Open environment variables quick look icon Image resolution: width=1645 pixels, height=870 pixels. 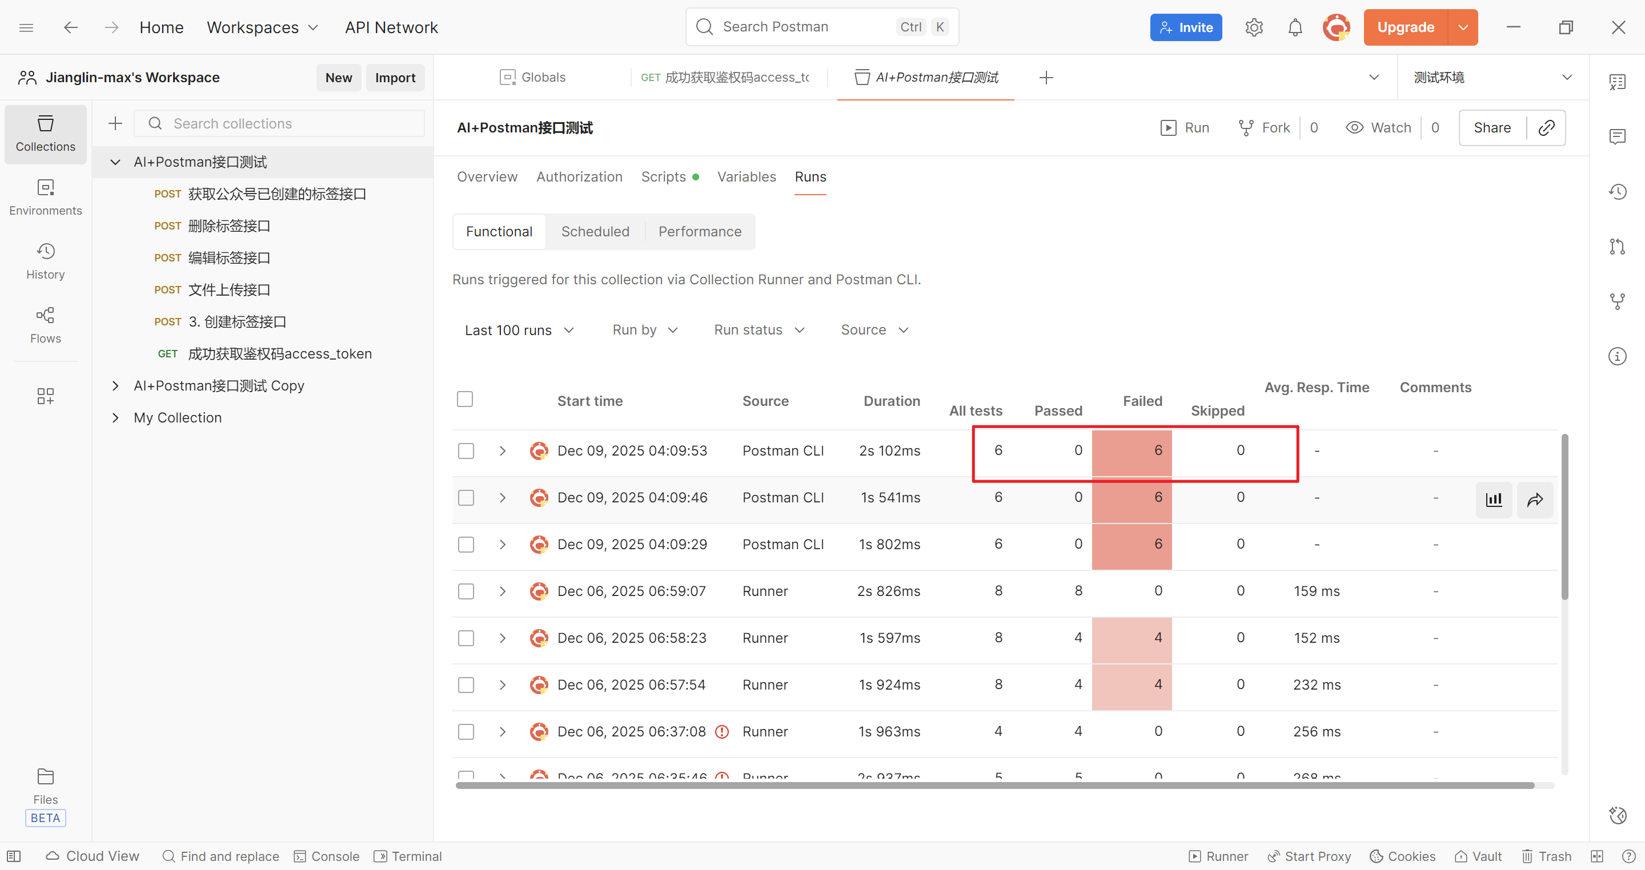click(x=1617, y=82)
